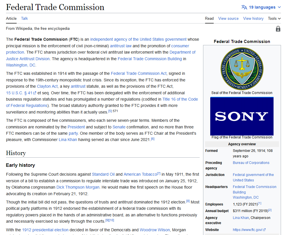Open independent agency of the United States government link
Image resolution: width=285 pixels, height=235 pixels.
click(x=138, y=39)
